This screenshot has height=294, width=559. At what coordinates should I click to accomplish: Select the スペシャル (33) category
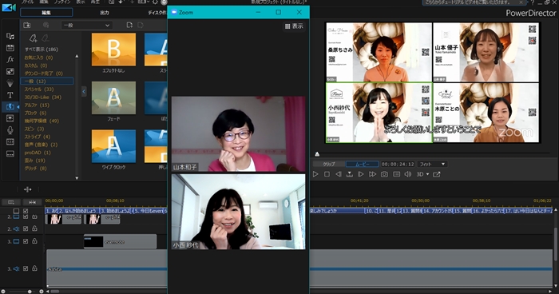[x=39, y=89]
